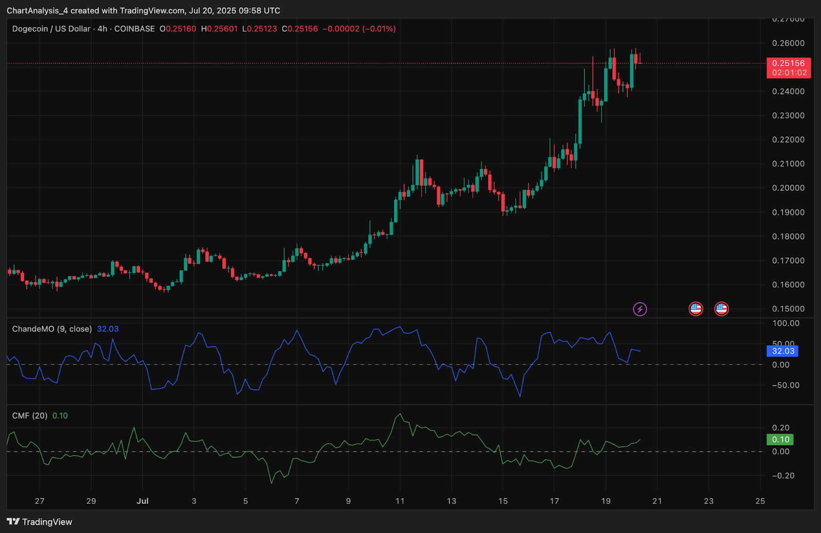Click the -0.00002 (-0.01%) change value
Viewport: 821px width, 533px height.
[359, 29]
